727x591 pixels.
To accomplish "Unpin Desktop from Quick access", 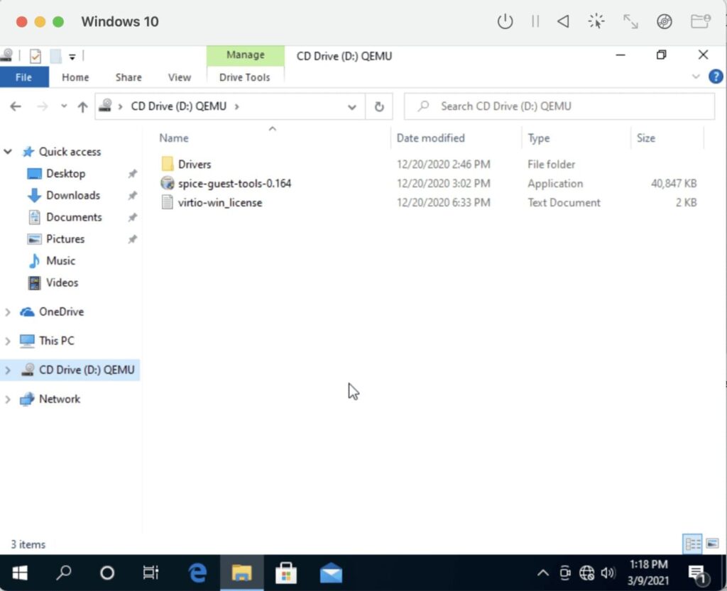I will coord(133,173).
